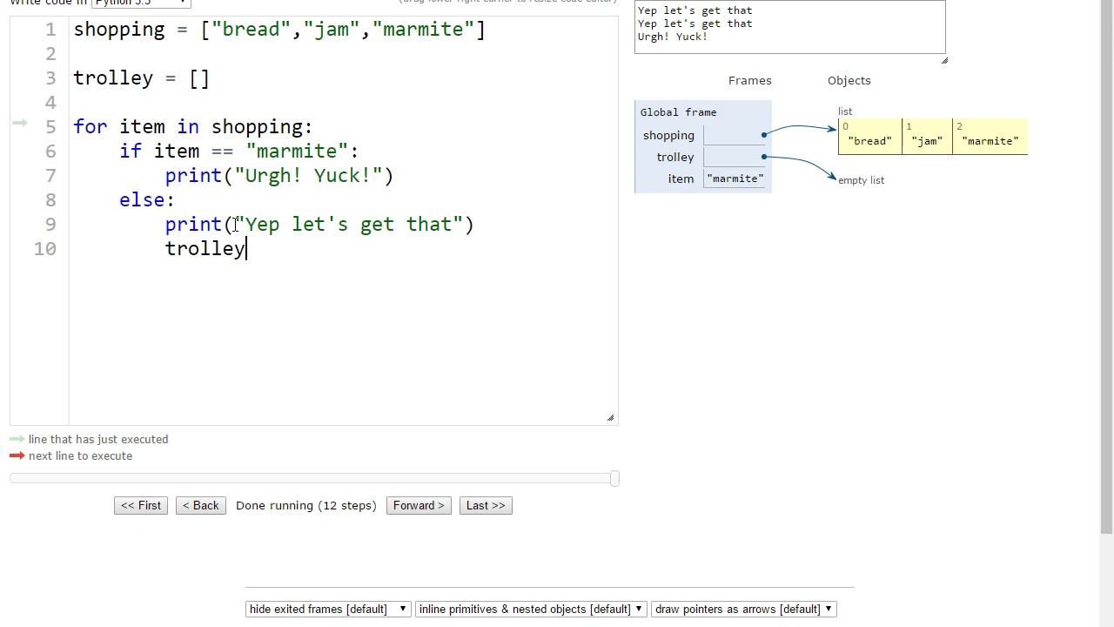Open the 'hide exited frames' dropdown
Image resolution: width=1114 pixels, height=627 pixels.
(x=328, y=609)
